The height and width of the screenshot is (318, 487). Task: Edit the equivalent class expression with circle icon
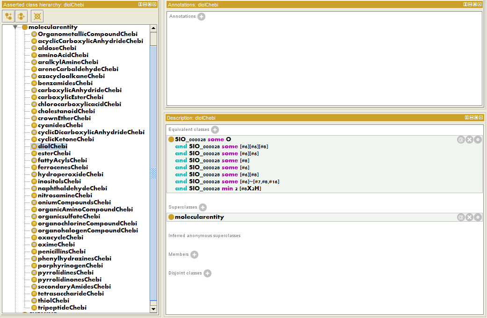point(478,140)
